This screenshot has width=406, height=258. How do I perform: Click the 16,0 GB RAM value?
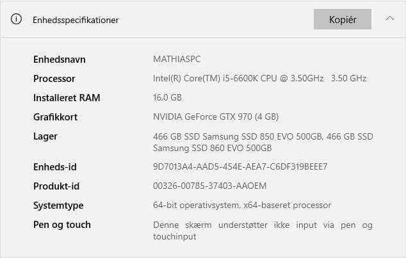pyautogui.click(x=167, y=98)
